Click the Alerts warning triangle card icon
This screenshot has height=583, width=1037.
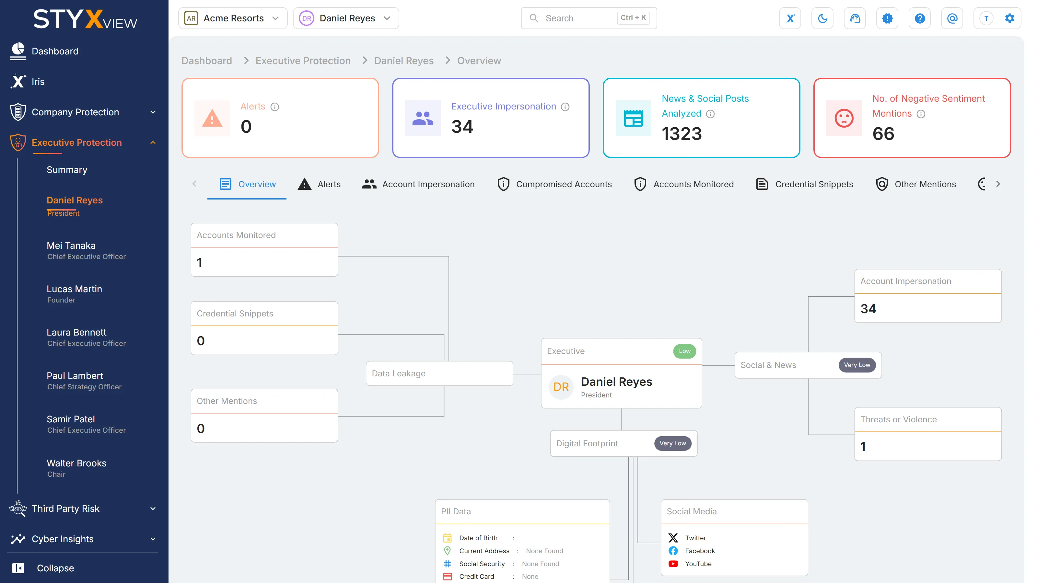click(x=212, y=118)
